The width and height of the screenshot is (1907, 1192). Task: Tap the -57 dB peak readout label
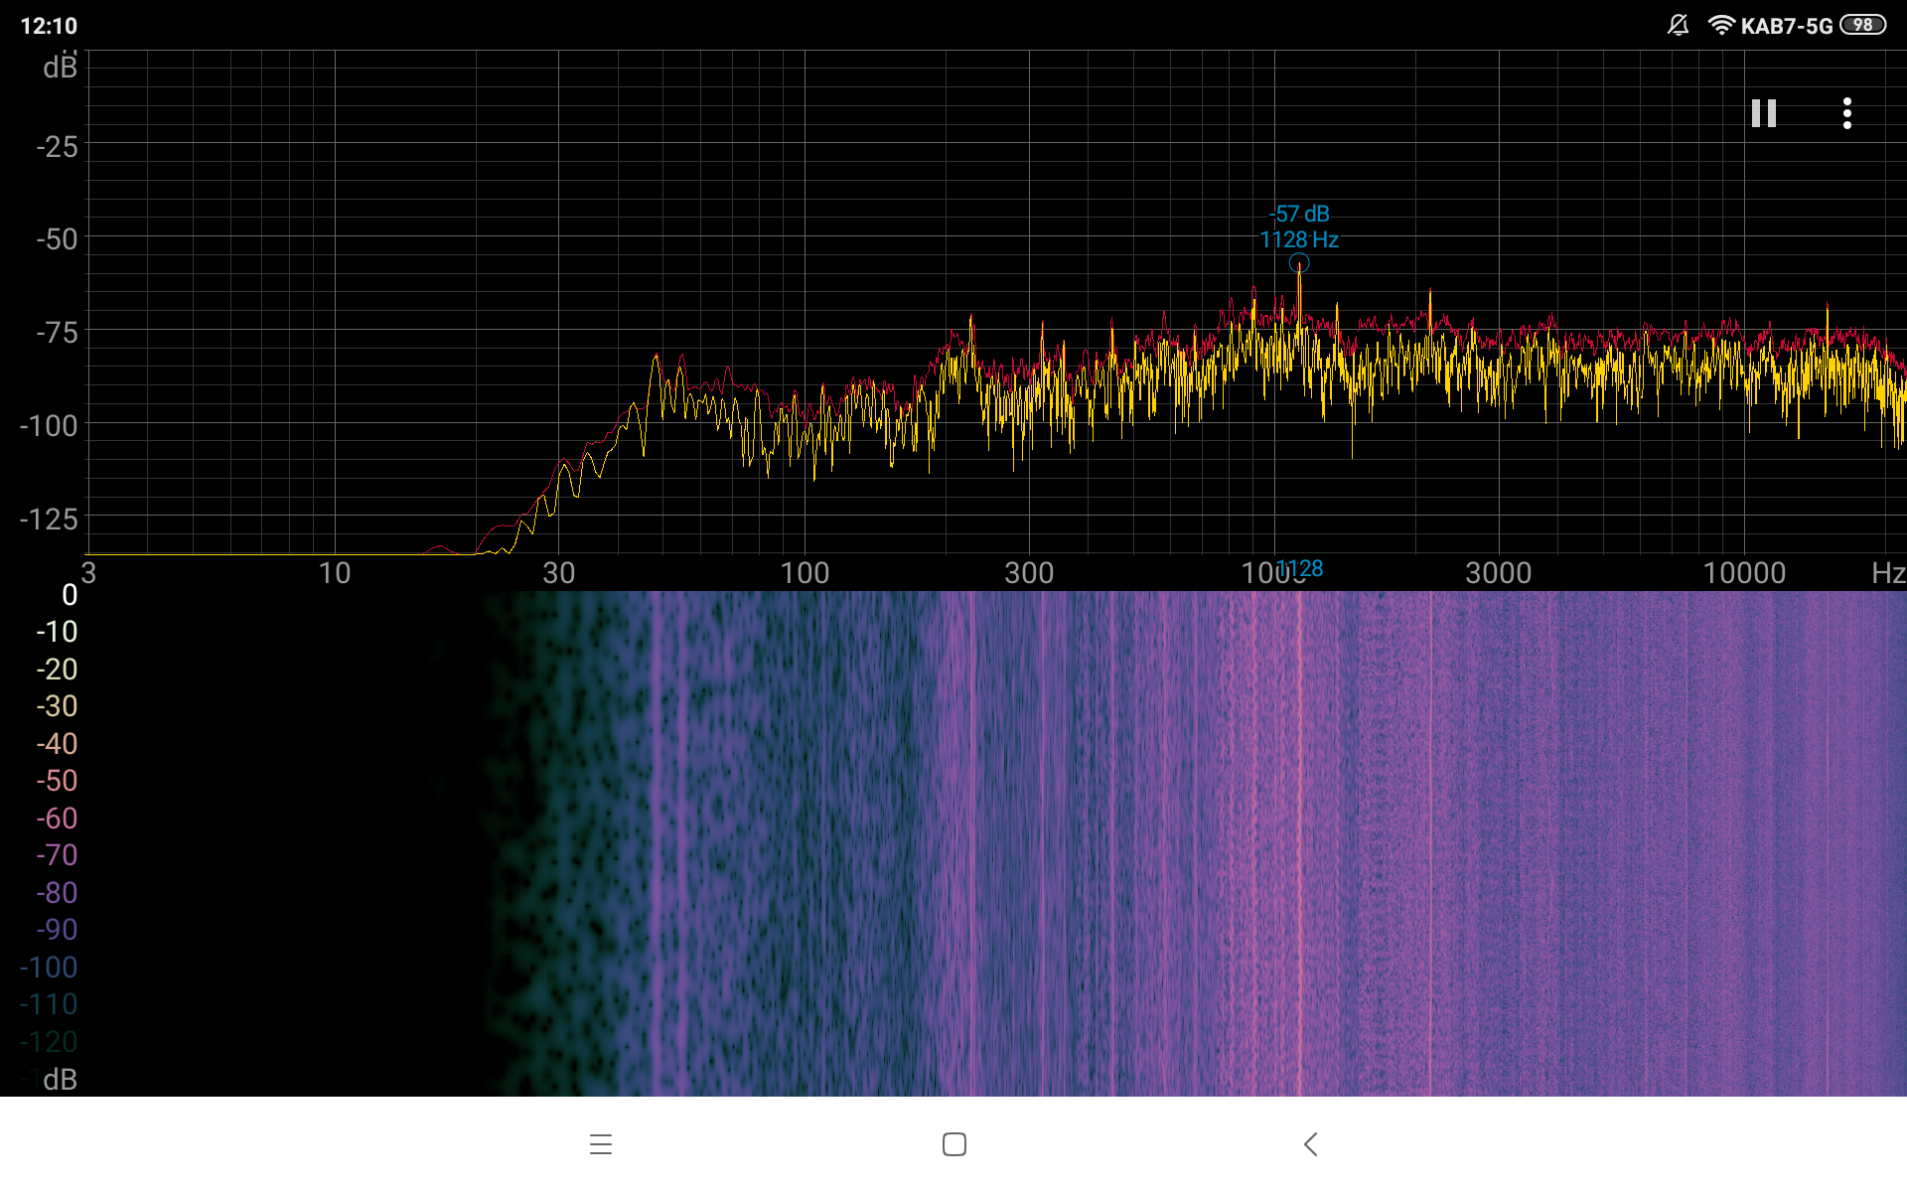pyautogui.click(x=1299, y=214)
